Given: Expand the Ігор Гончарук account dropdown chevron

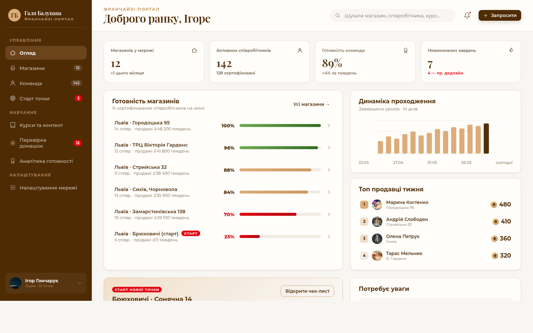Looking at the screenshot, I should tap(80, 283).
